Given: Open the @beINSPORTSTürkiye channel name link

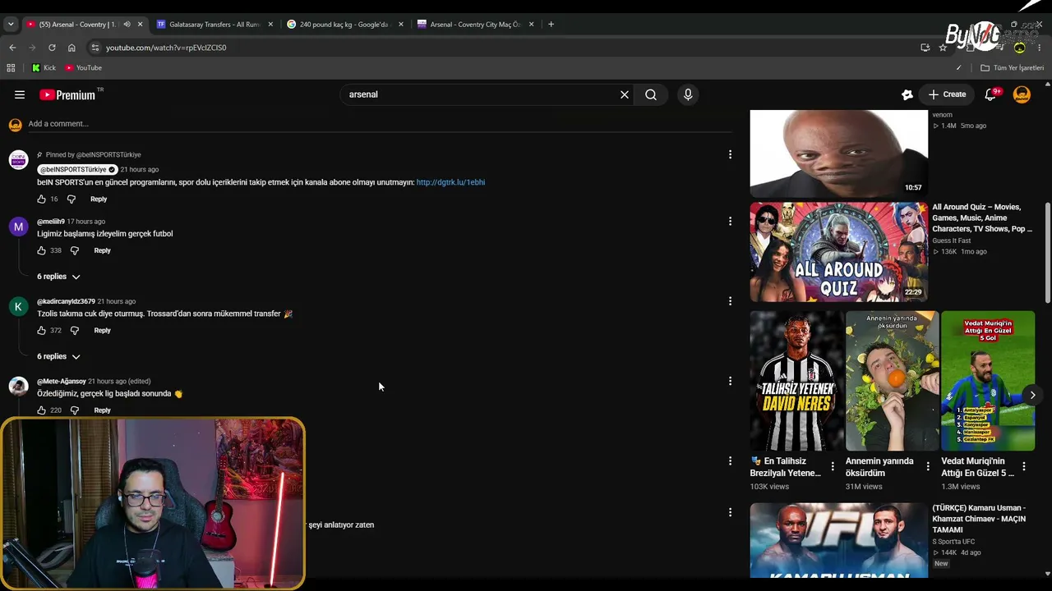Looking at the screenshot, I should click(x=77, y=170).
